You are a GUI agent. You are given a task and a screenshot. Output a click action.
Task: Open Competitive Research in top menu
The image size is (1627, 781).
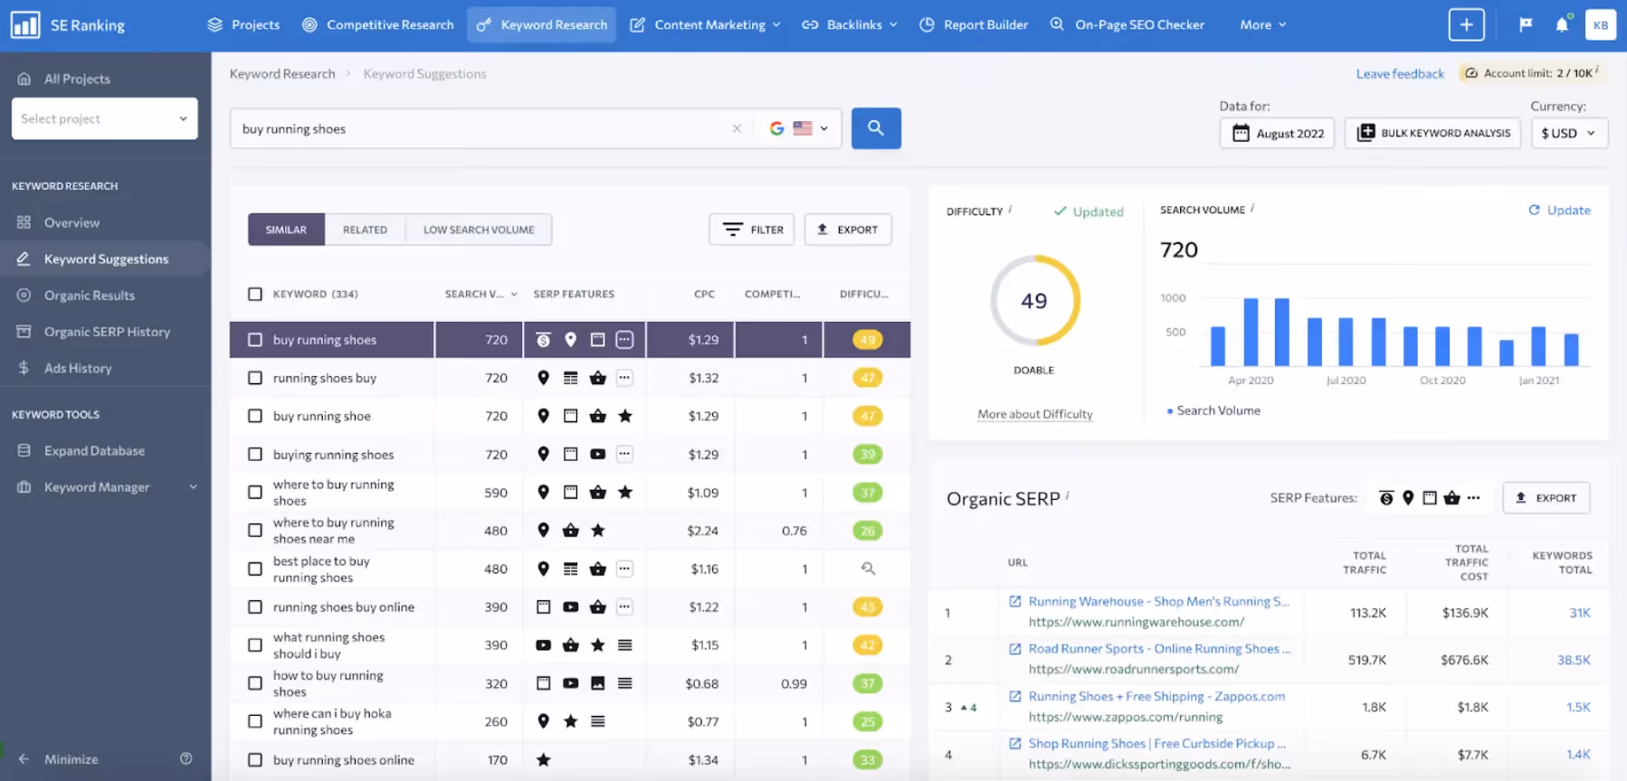(x=378, y=24)
